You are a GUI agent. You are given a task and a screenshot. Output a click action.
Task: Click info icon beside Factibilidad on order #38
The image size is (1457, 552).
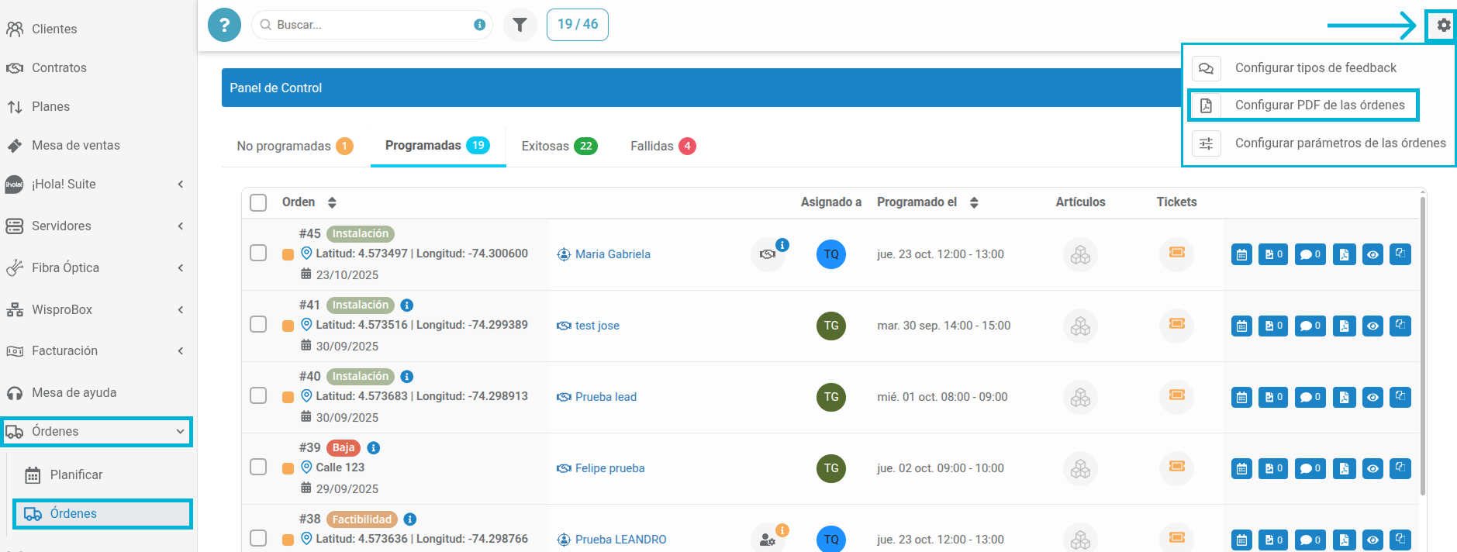click(x=410, y=519)
